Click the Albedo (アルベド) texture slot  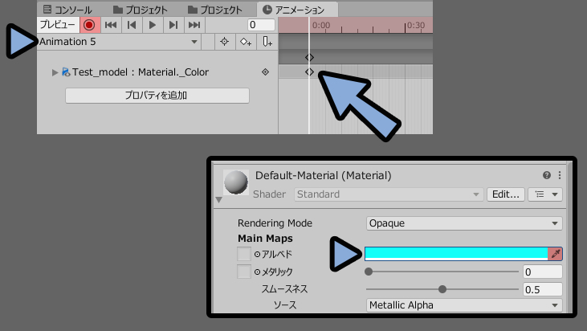[x=243, y=254]
